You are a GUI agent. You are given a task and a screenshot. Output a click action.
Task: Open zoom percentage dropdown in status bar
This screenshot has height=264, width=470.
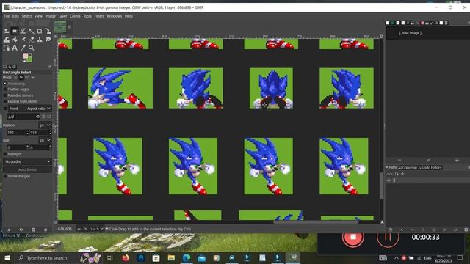[97, 229]
